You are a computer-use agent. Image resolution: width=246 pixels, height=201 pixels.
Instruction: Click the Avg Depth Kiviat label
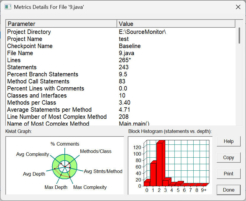click(34, 174)
